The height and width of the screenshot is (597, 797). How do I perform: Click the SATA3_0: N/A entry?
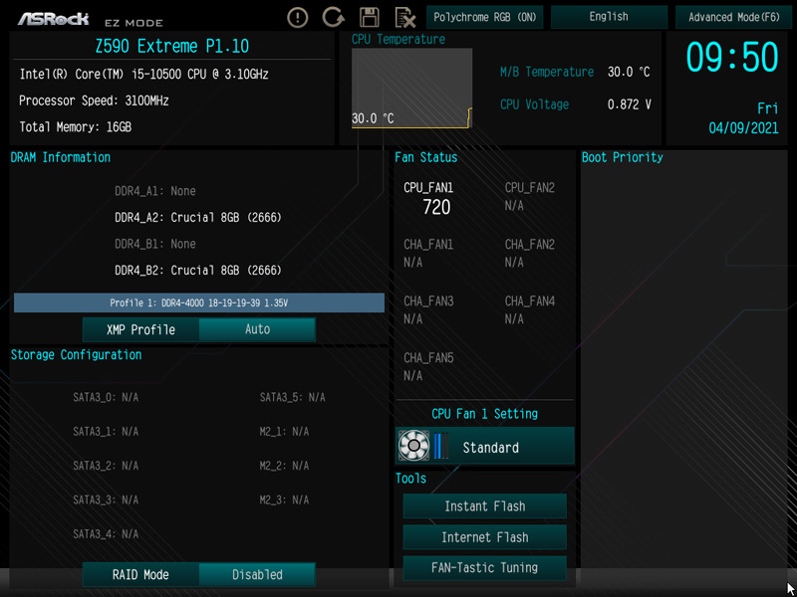click(106, 397)
